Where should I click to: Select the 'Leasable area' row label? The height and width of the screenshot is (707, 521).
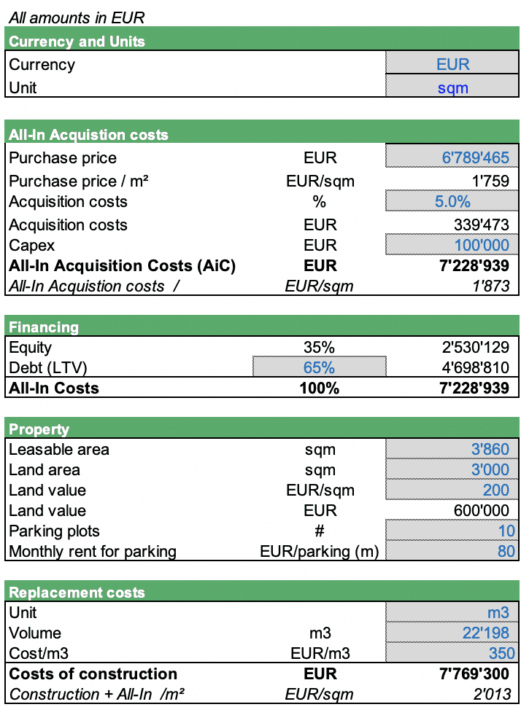click(59, 449)
